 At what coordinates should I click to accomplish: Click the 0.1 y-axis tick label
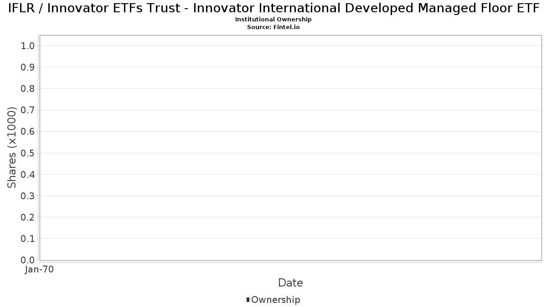[28, 239]
